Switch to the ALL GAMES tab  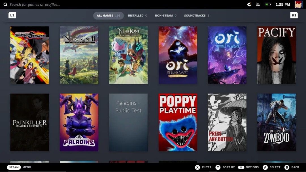point(109,16)
